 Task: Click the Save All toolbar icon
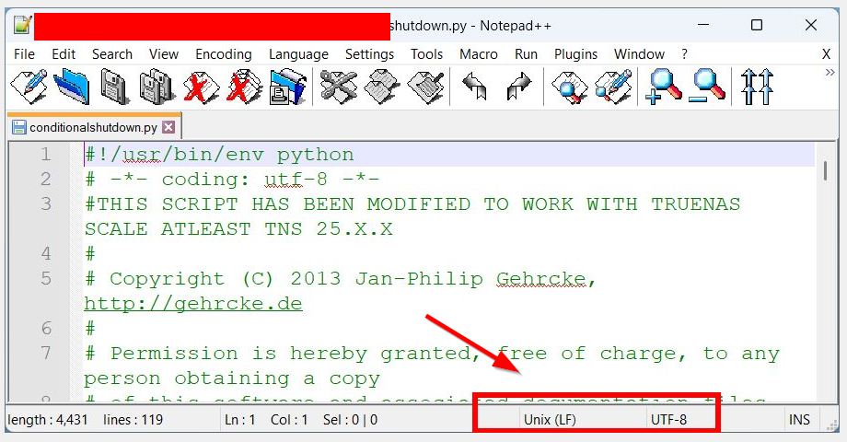(x=157, y=87)
